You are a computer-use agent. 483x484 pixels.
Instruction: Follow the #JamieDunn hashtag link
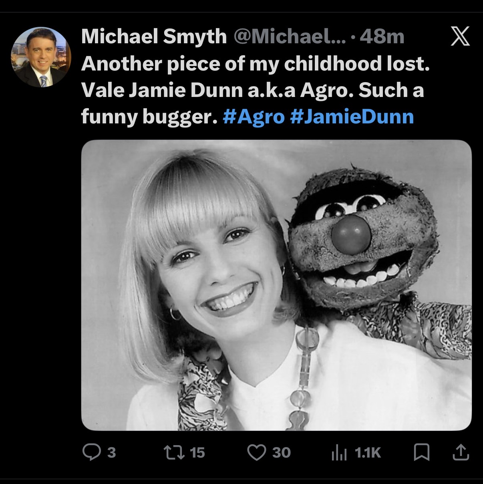[351, 116]
